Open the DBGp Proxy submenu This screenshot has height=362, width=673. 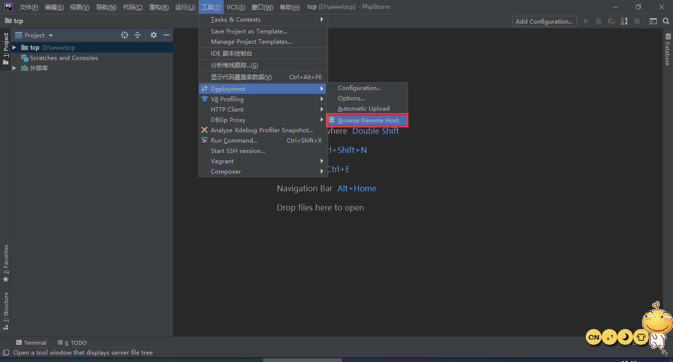tap(263, 120)
